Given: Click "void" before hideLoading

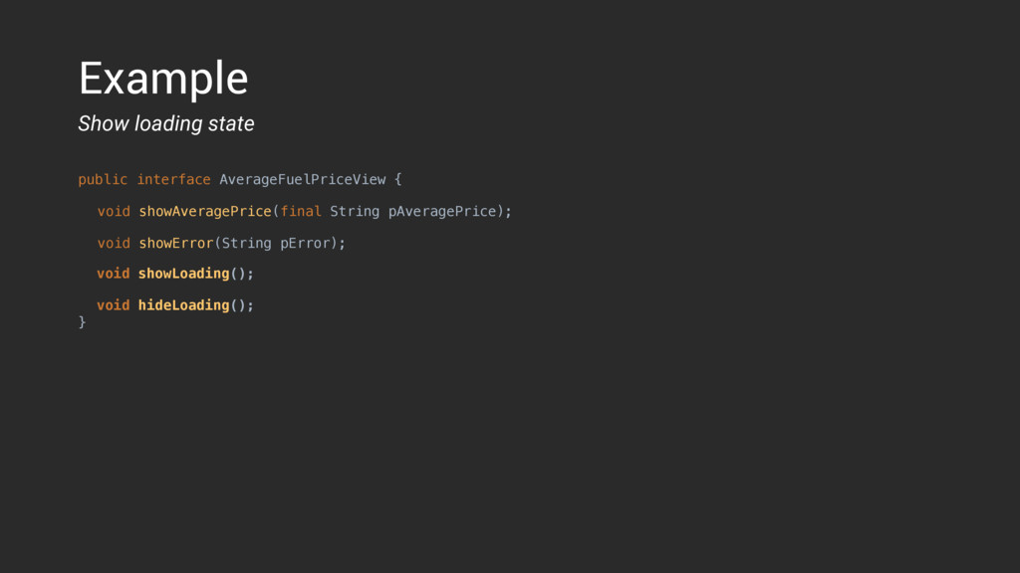Looking at the screenshot, I should click(x=114, y=305).
